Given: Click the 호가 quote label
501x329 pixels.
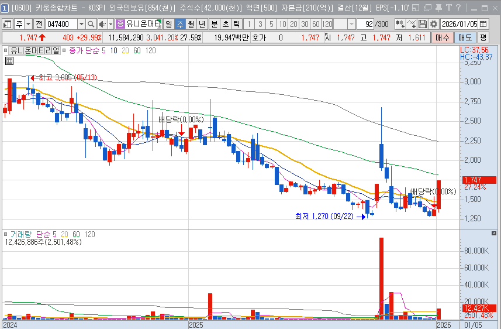Looking at the screenshot, I should (259, 38).
